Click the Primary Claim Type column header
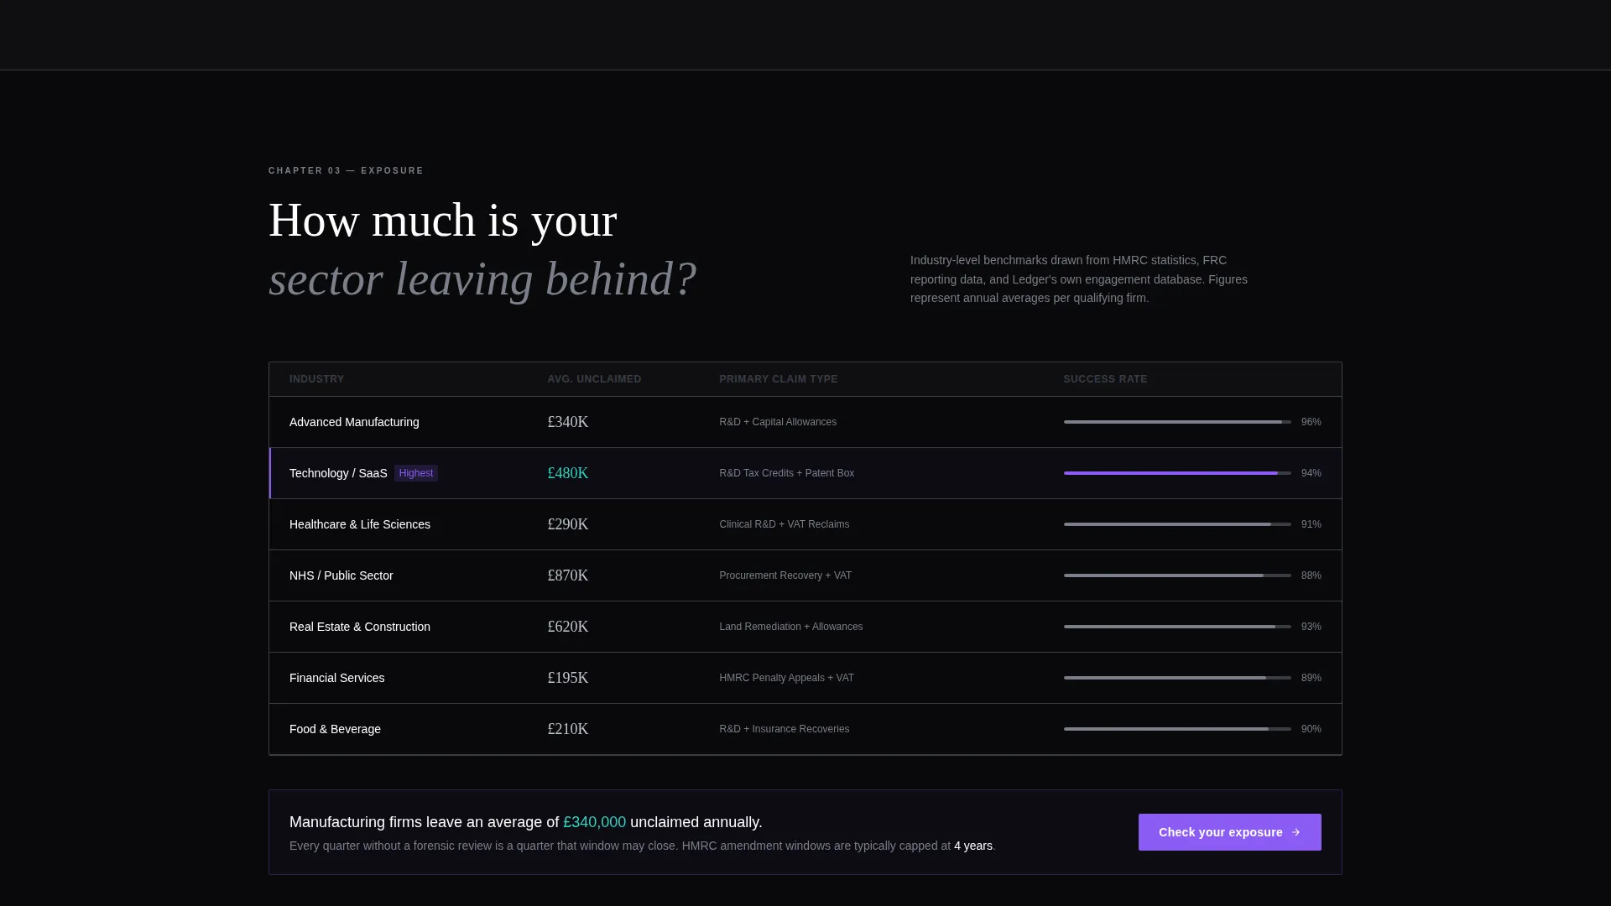 click(x=778, y=379)
